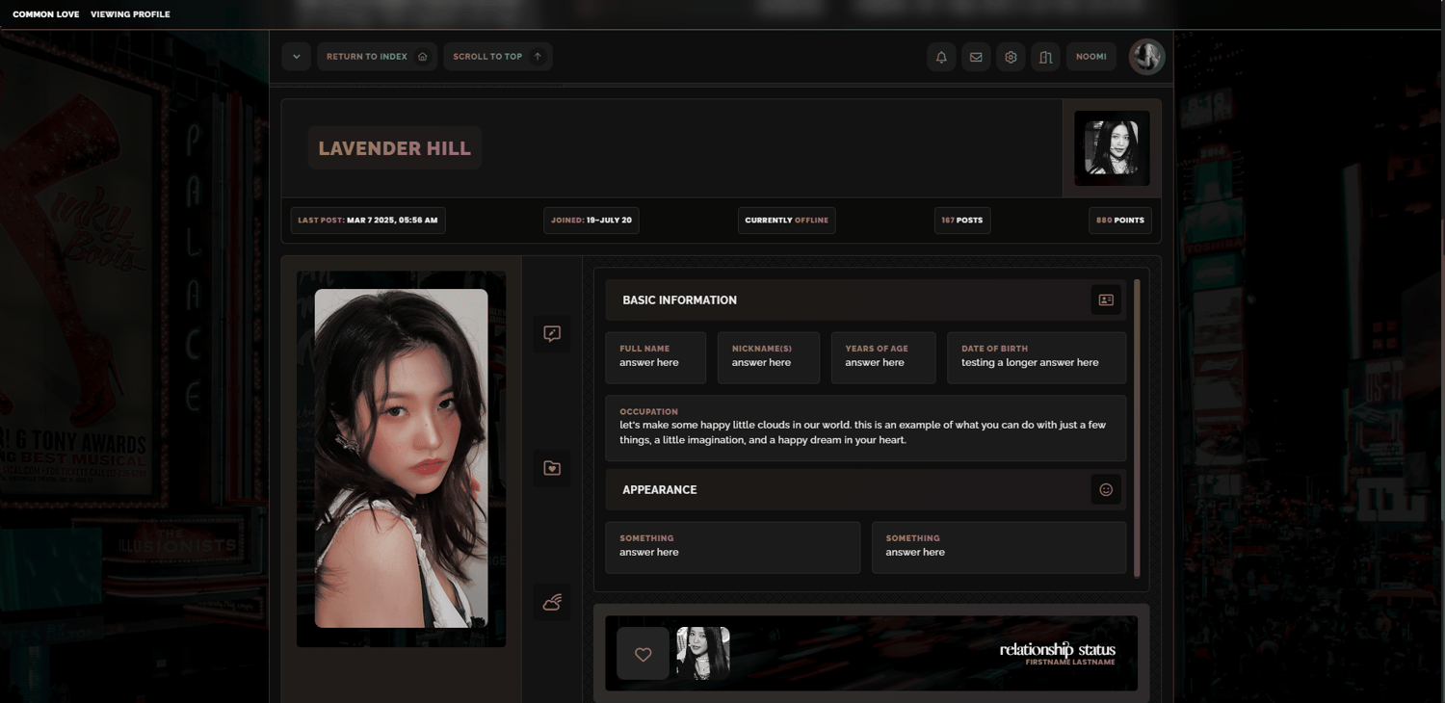Click the Basic Information header

pos(866,300)
